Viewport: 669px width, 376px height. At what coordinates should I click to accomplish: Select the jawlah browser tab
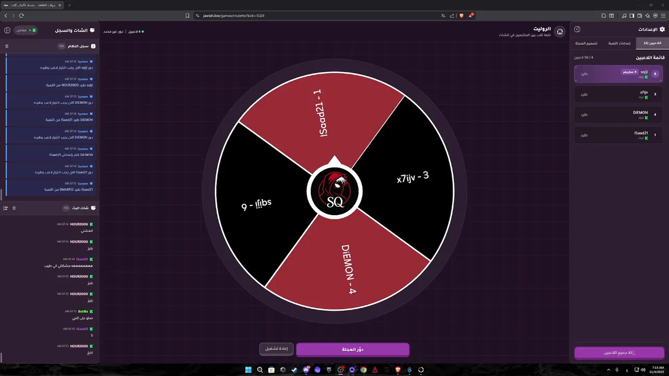coord(32,5)
